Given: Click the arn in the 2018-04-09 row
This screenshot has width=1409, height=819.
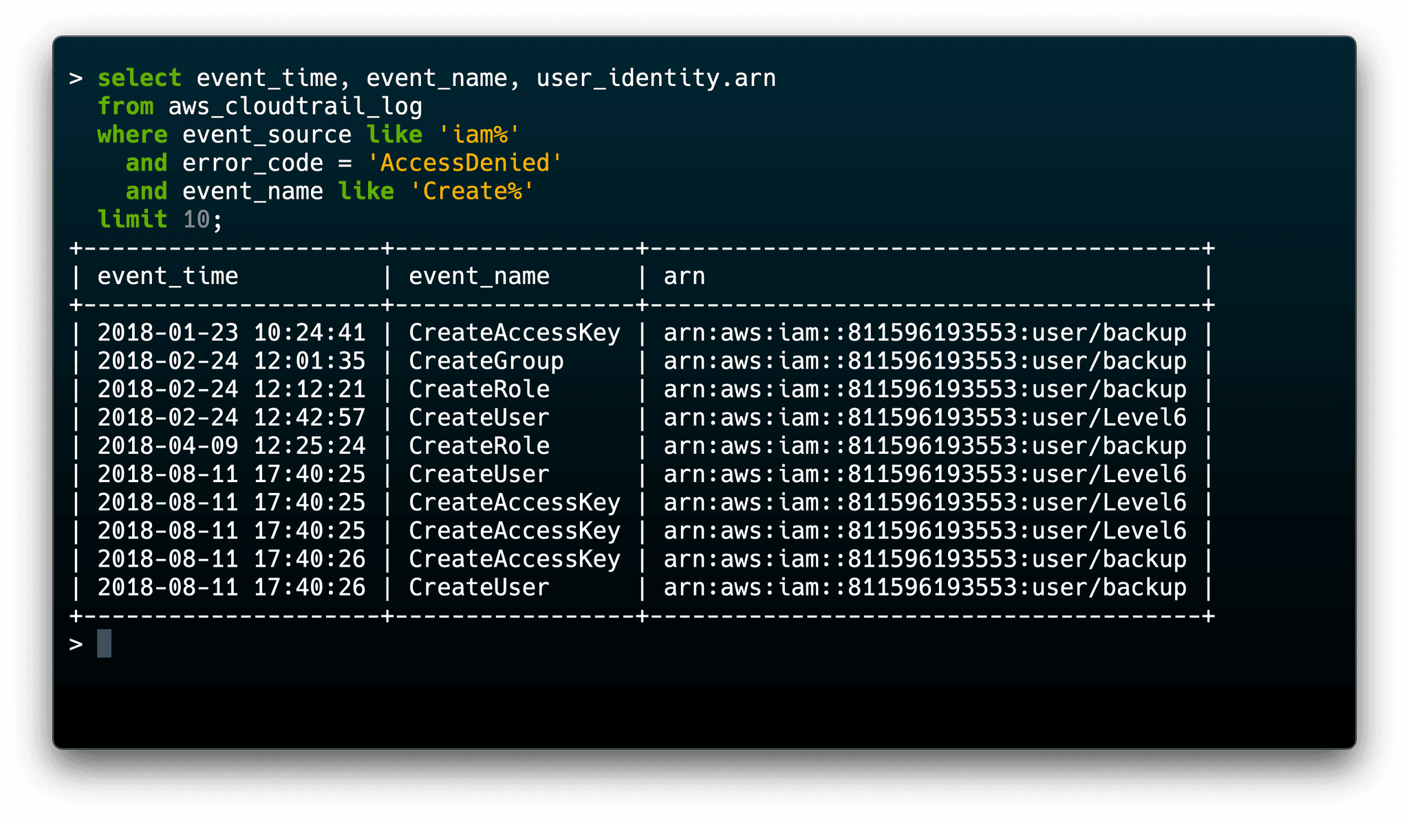Looking at the screenshot, I should click(925, 446).
